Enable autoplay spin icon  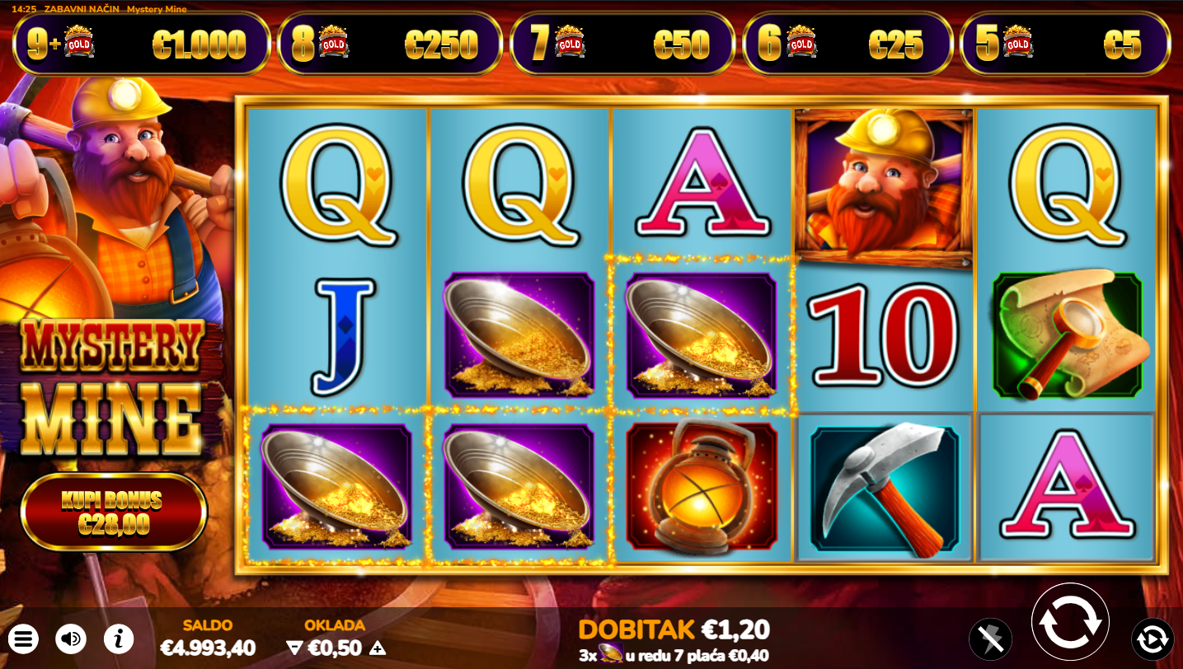point(1152,639)
